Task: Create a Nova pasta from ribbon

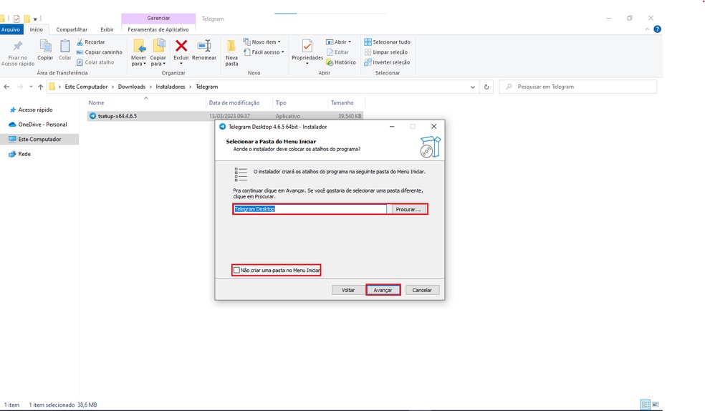Action: tap(231, 52)
